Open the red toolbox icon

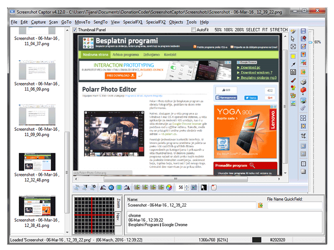[x=304, y=90]
